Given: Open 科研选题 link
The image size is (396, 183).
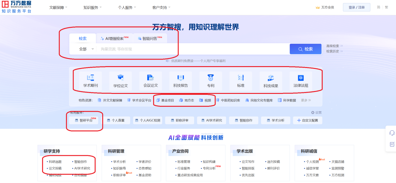Looking at the screenshot, I should tap(55, 162).
